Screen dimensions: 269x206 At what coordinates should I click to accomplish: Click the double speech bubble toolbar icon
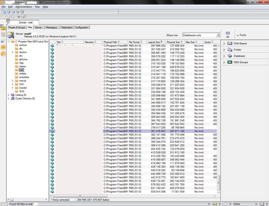(12, 16)
